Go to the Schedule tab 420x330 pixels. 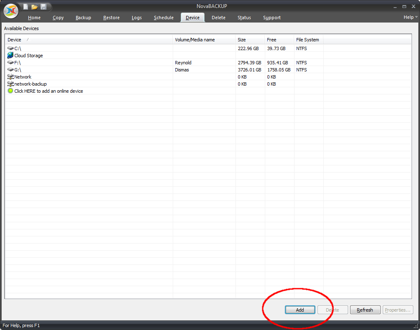click(x=164, y=18)
